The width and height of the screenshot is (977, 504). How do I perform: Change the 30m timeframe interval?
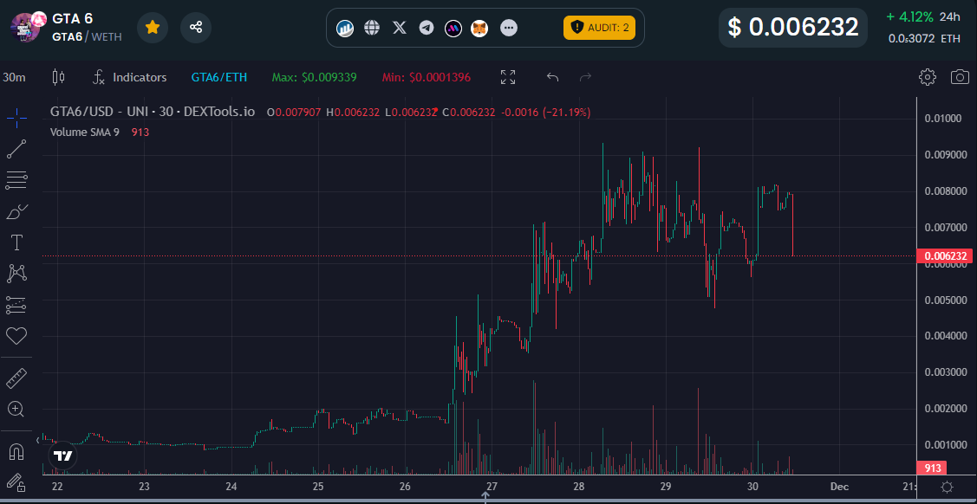click(15, 77)
